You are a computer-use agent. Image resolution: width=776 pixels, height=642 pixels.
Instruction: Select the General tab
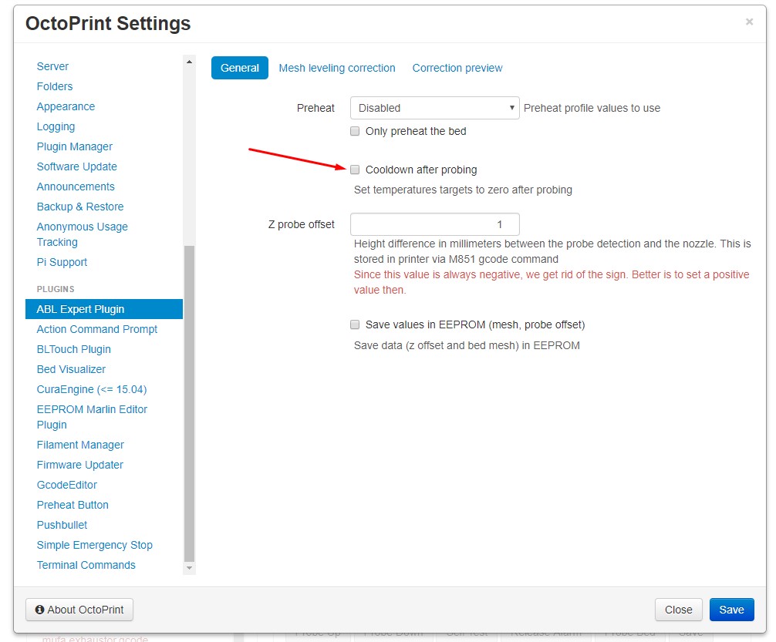point(240,68)
